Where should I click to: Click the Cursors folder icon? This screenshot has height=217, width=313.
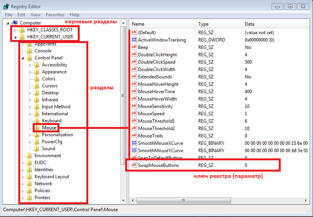click(37, 86)
